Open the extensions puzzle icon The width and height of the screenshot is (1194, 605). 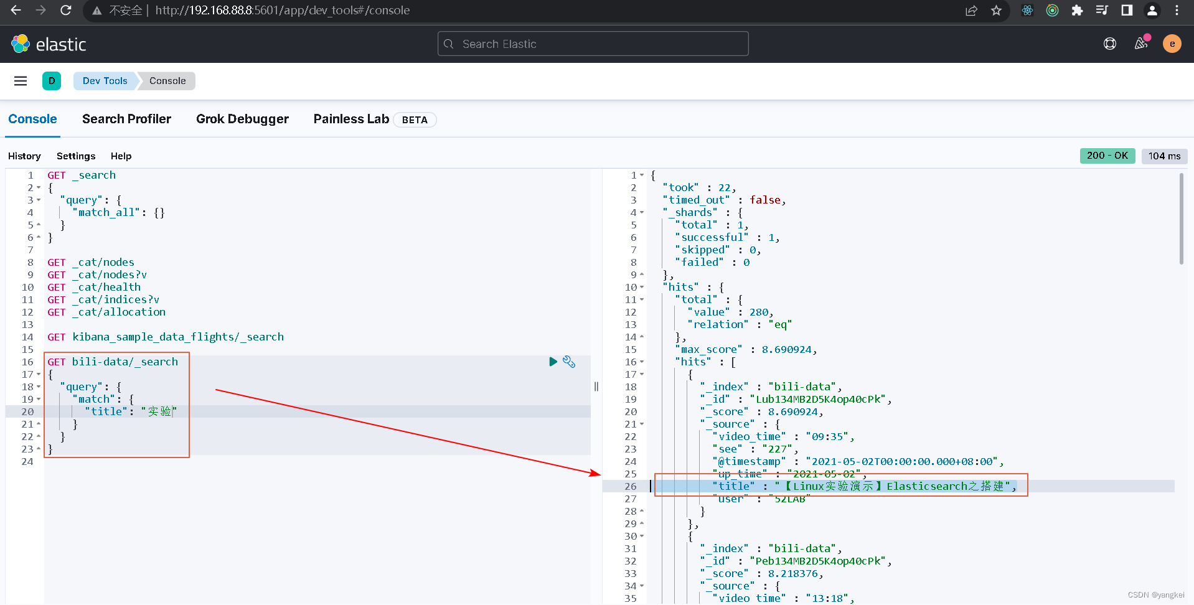[x=1077, y=11]
